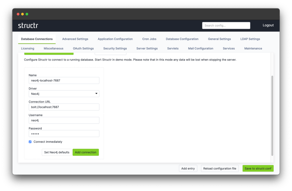
Task: Click the structr logo
Action: coord(28,26)
